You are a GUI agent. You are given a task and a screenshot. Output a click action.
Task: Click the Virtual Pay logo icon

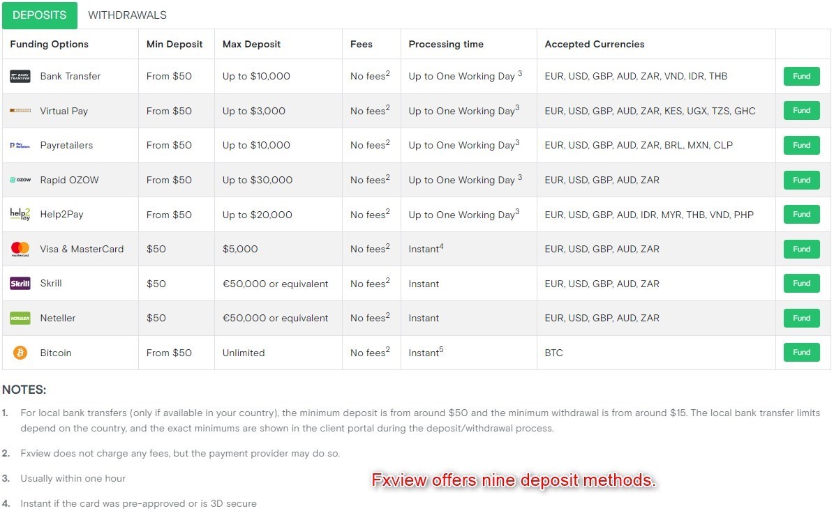20,111
